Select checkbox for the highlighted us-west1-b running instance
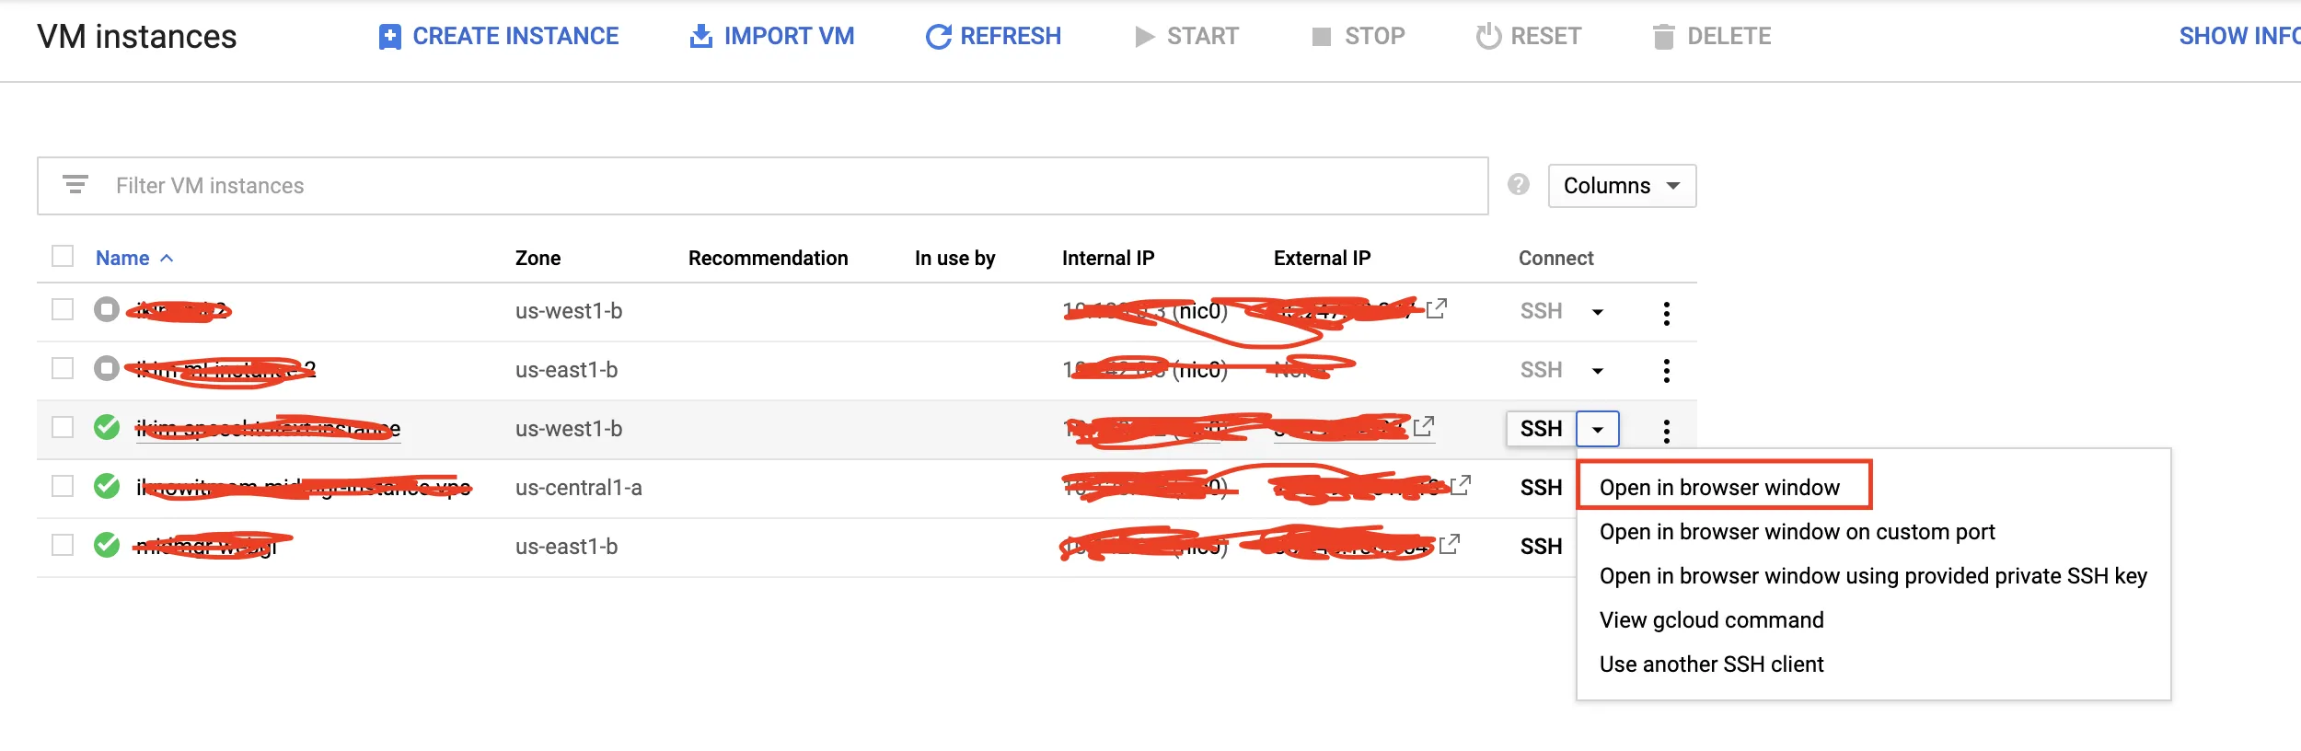 click(63, 427)
